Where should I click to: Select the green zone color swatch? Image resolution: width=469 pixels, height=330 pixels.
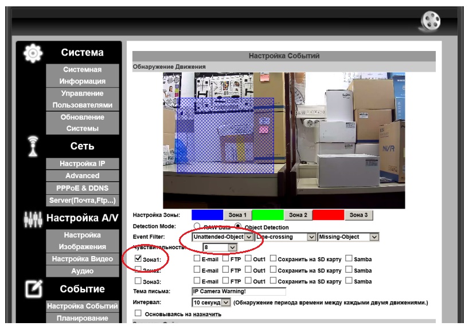[268, 215]
